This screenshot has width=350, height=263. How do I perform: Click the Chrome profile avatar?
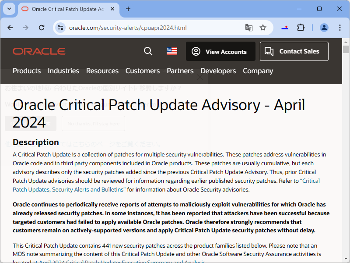[x=324, y=27]
